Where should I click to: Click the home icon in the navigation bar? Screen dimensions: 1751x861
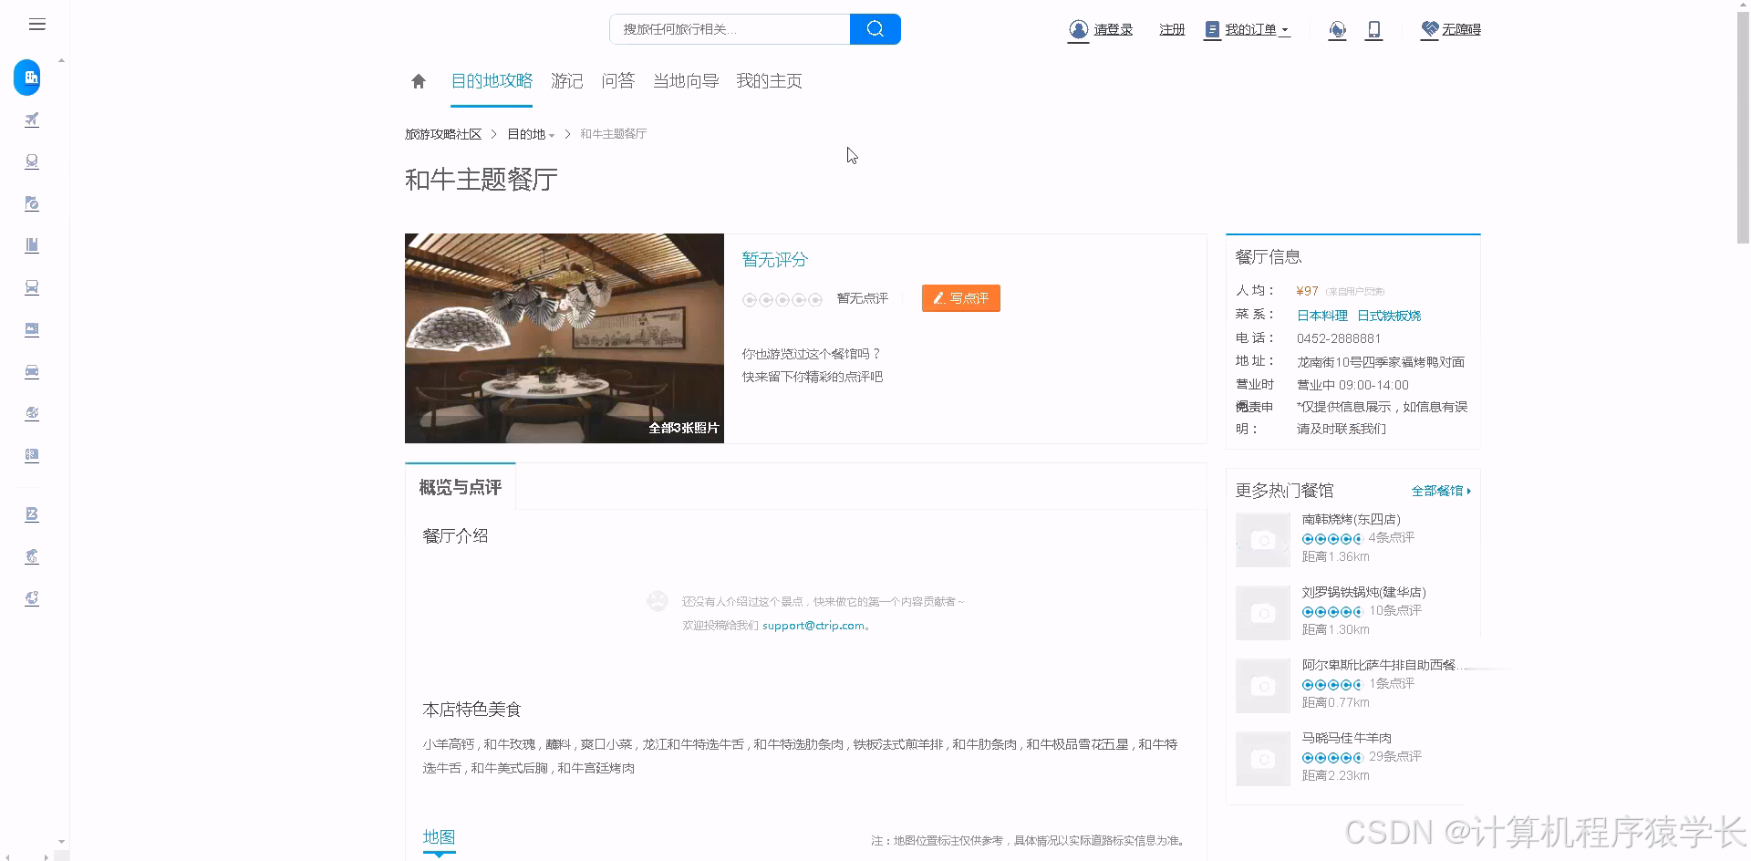[418, 80]
